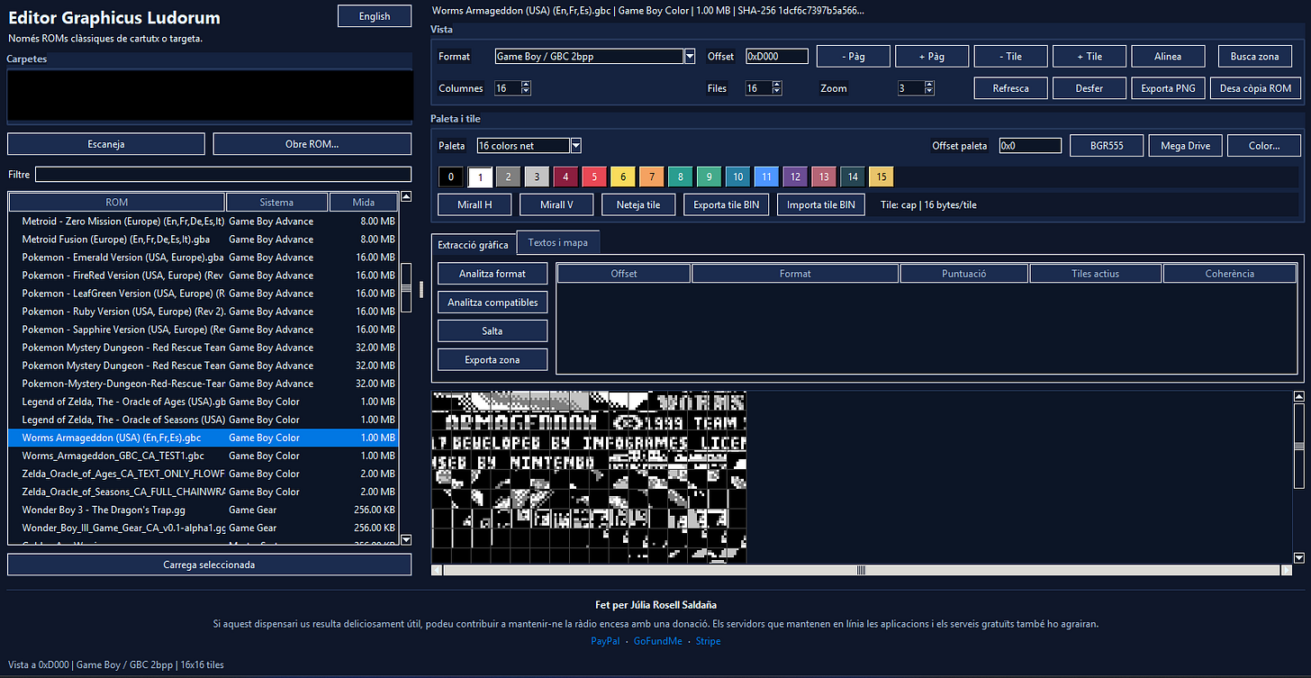
Task: Focus the Offset paleta field
Action: [x=1030, y=146]
